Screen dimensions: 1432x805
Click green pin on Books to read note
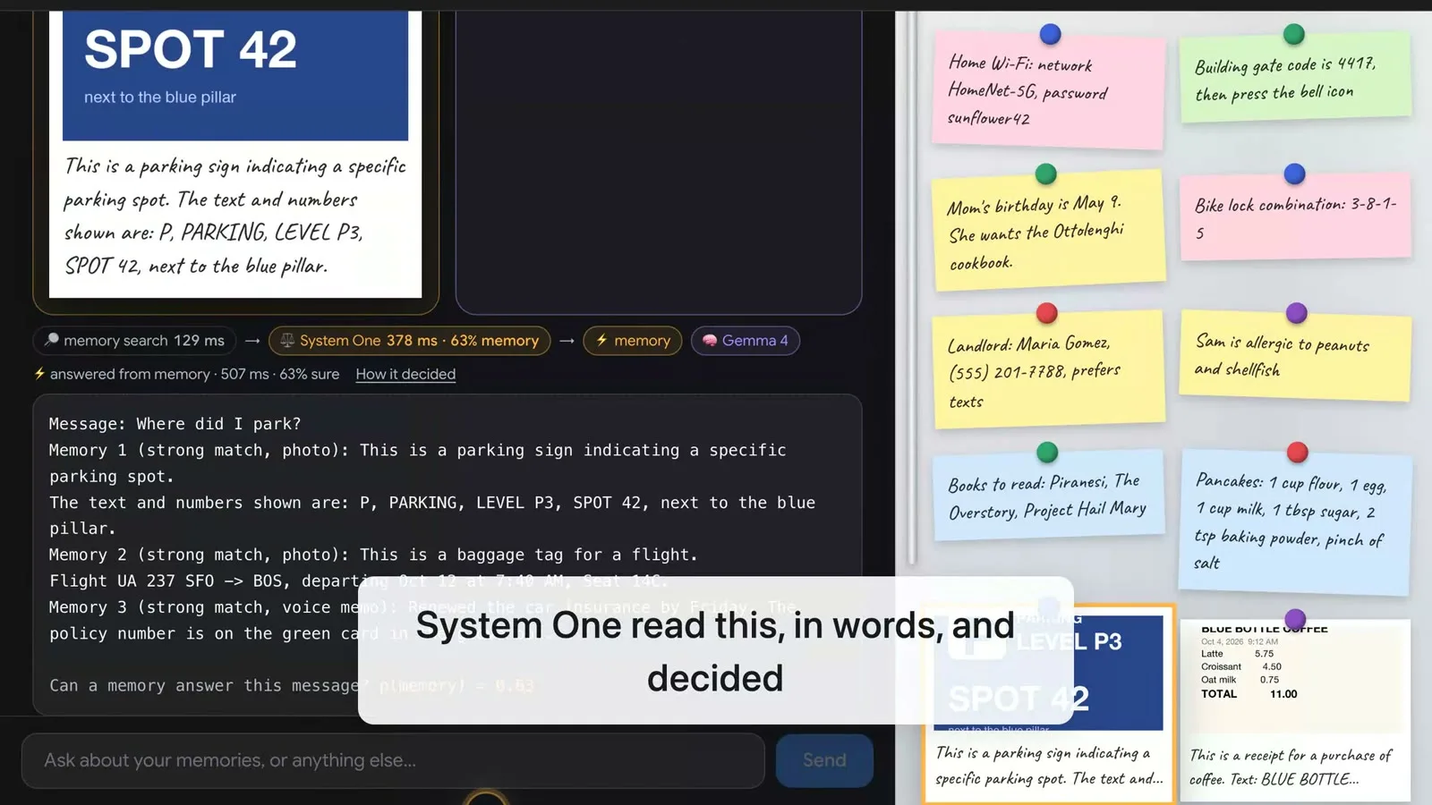(x=1046, y=453)
